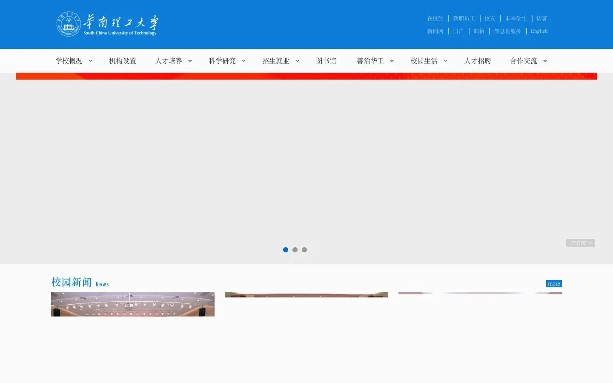Open the 在校生 link
The height and width of the screenshot is (383, 613).
coord(435,18)
